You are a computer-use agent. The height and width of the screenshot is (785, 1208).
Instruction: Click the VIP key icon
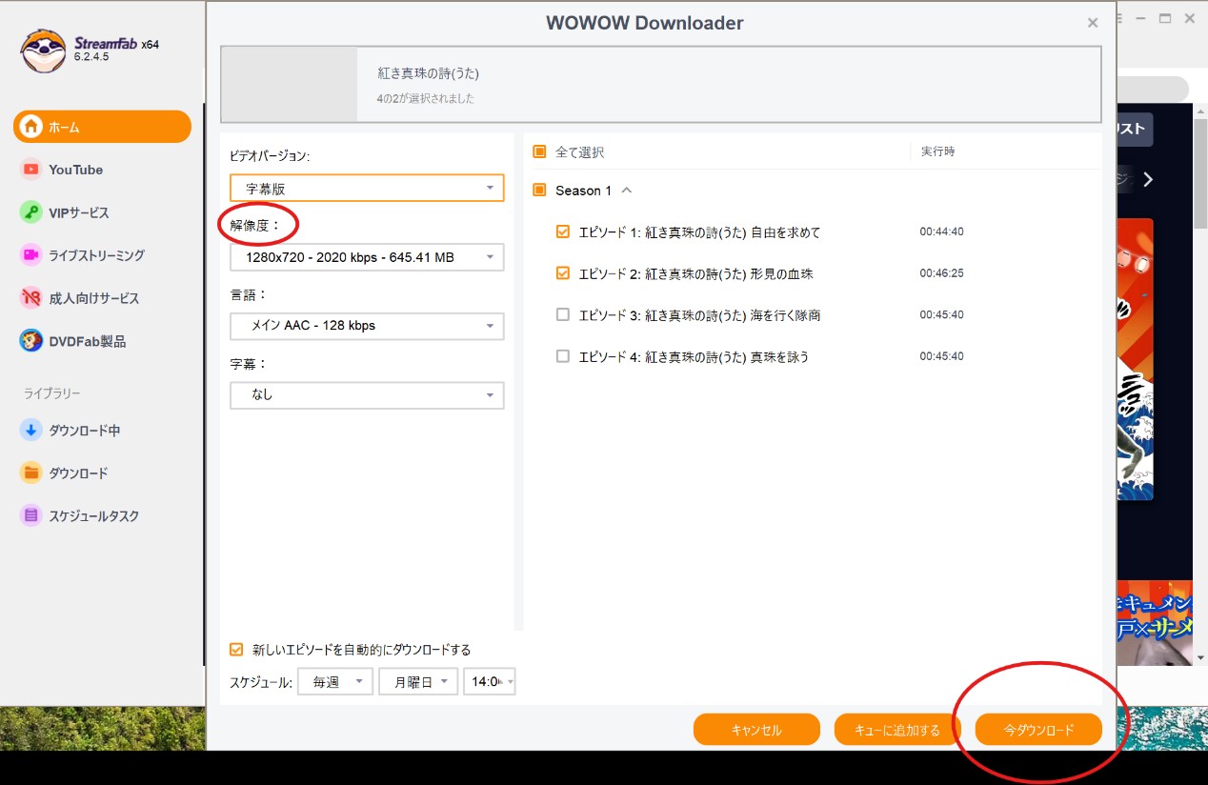31,212
